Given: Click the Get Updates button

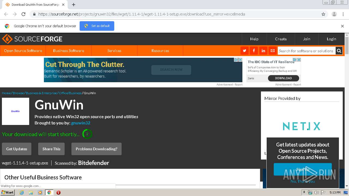Looking at the screenshot, I should pyautogui.click(x=17, y=149).
